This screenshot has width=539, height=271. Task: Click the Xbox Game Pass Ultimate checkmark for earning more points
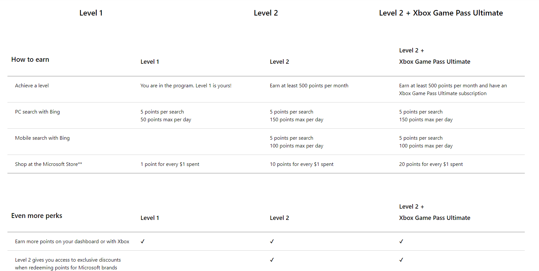pos(401,241)
